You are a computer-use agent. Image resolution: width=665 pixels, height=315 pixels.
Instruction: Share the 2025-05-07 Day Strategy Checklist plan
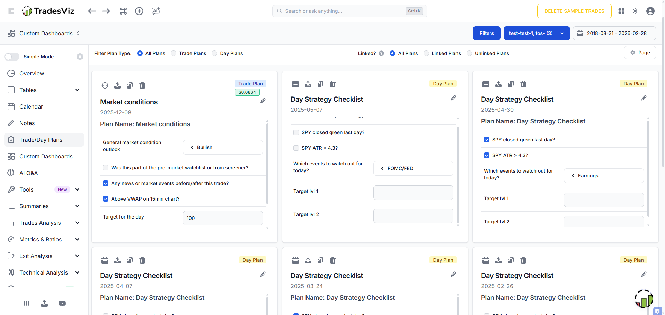pyautogui.click(x=308, y=84)
